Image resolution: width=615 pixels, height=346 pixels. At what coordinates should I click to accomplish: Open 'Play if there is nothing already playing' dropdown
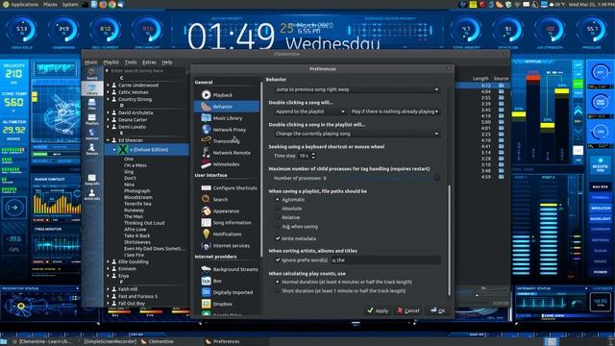click(395, 111)
